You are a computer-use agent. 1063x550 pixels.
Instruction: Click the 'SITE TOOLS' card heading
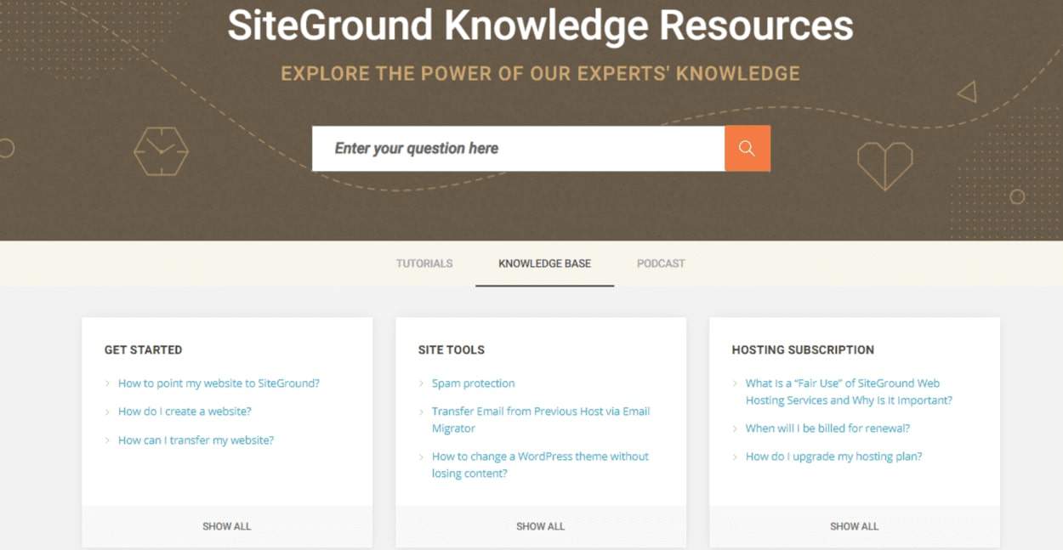[451, 349]
